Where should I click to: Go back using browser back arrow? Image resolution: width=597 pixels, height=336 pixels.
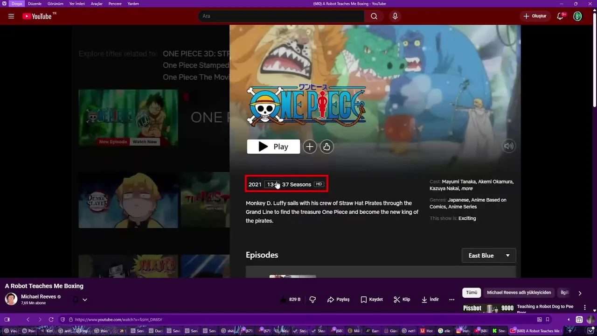click(x=28, y=320)
